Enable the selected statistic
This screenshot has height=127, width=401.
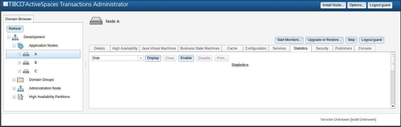(186, 58)
